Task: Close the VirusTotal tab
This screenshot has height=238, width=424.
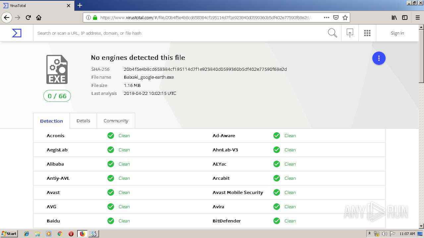Action: (69, 6)
